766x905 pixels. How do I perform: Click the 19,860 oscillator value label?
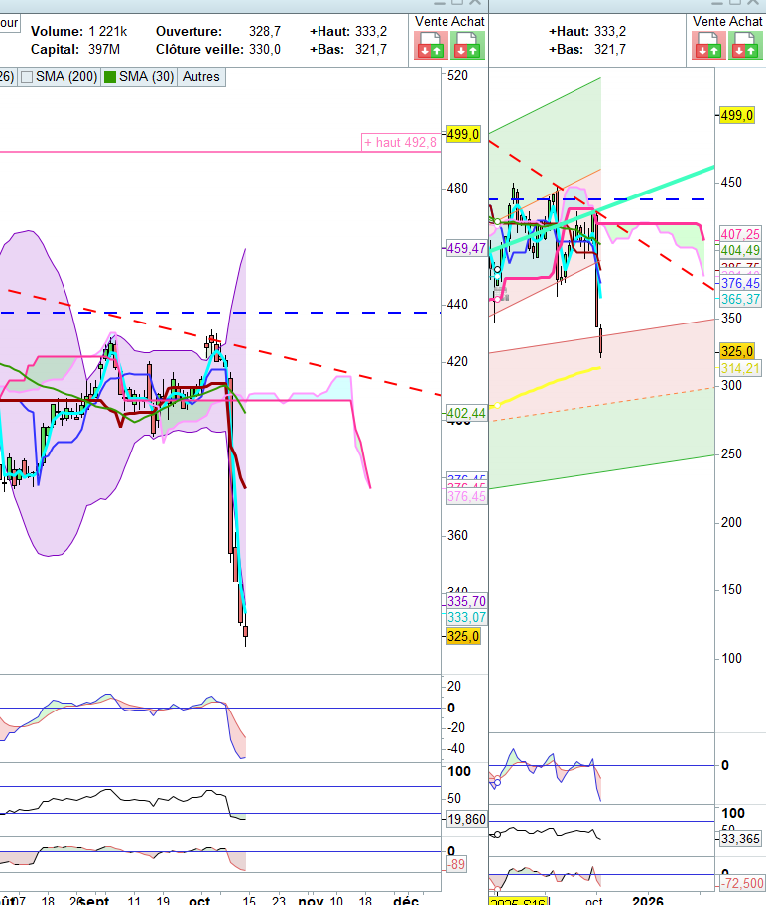(x=466, y=819)
